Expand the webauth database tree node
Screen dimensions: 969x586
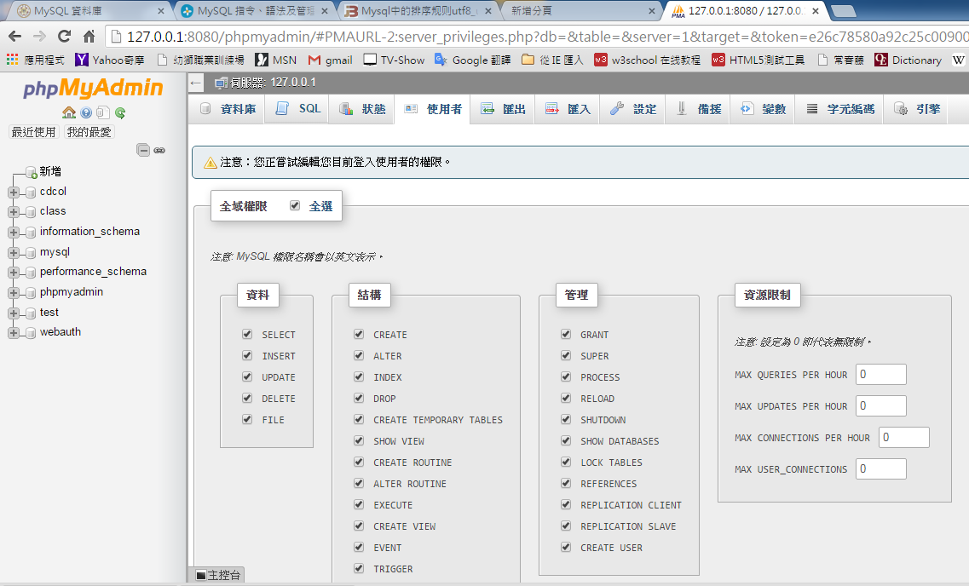click(x=13, y=333)
